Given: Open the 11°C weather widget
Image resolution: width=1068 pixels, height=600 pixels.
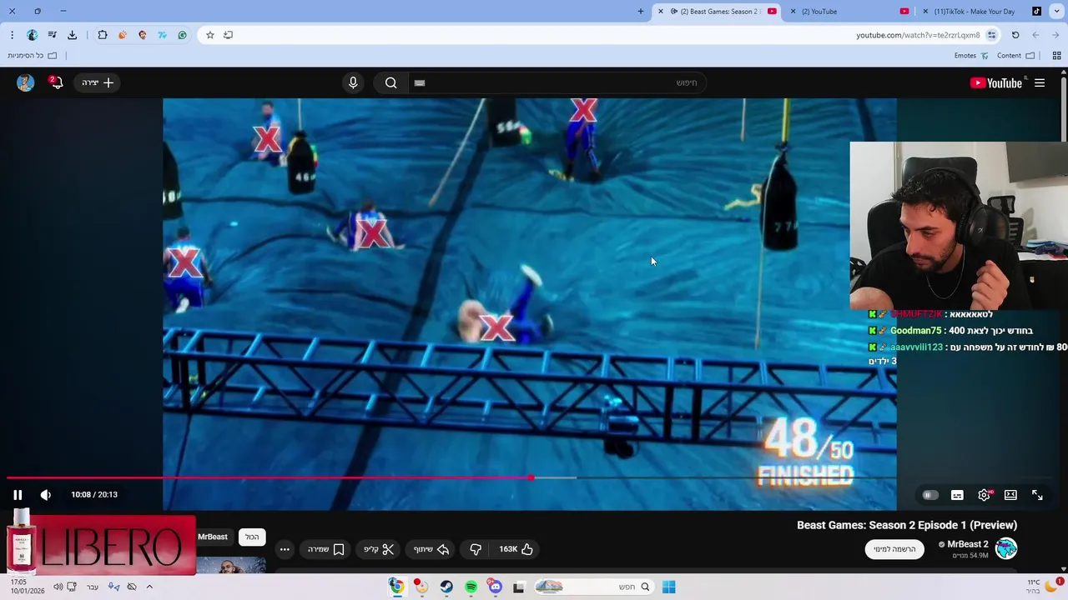Looking at the screenshot, I should (x=1043, y=587).
